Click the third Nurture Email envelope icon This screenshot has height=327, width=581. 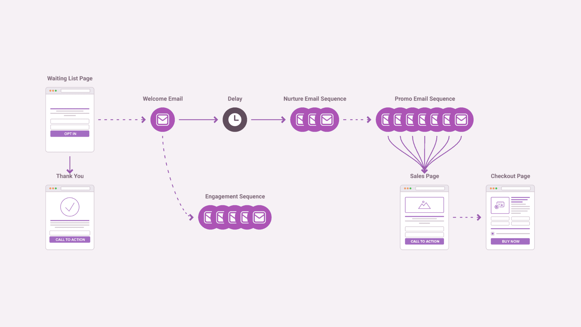(x=327, y=119)
